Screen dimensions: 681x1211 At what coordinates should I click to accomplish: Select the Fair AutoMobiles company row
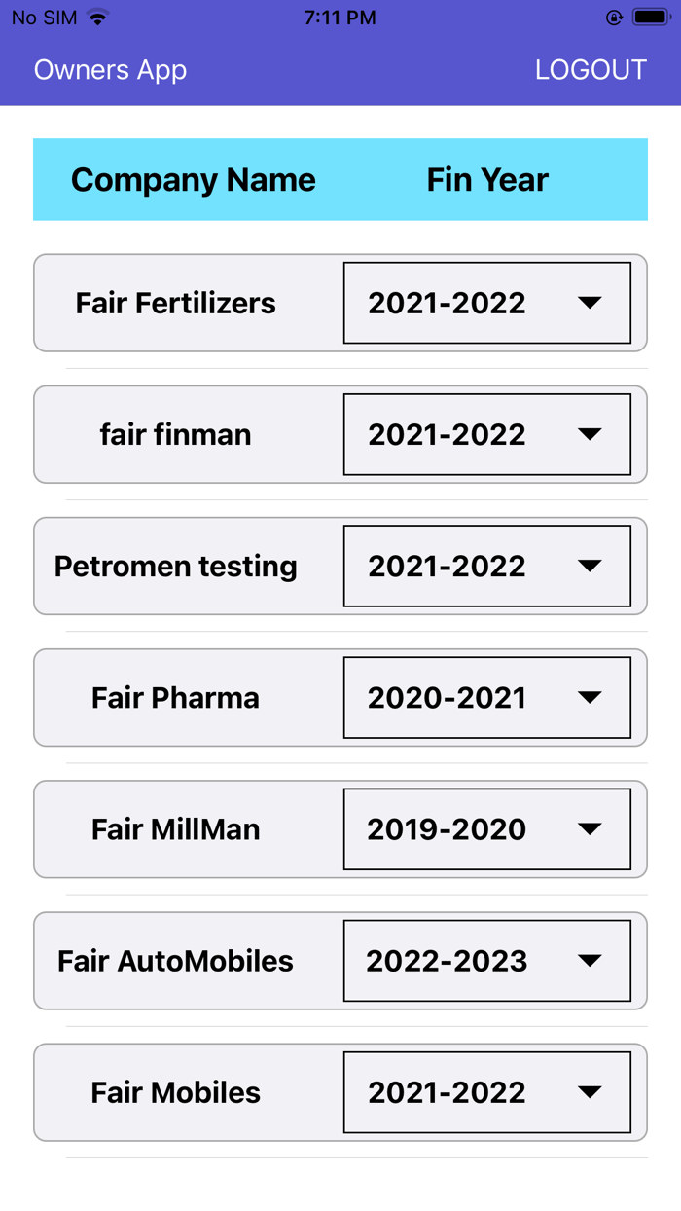coord(175,961)
